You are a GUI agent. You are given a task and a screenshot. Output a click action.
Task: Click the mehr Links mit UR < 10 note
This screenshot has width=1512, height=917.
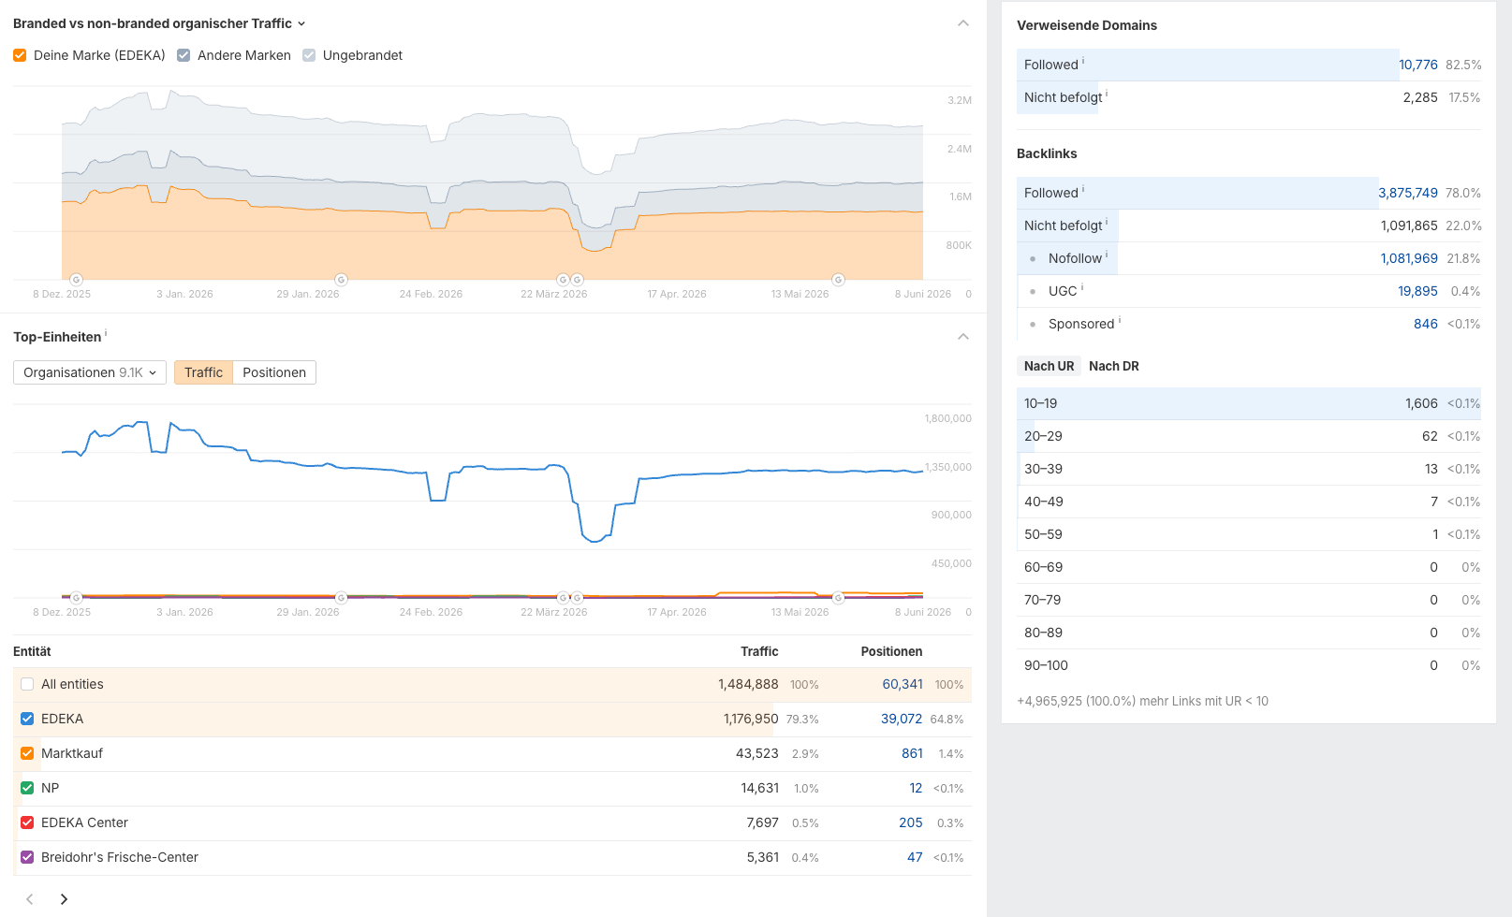(1142, 701)
